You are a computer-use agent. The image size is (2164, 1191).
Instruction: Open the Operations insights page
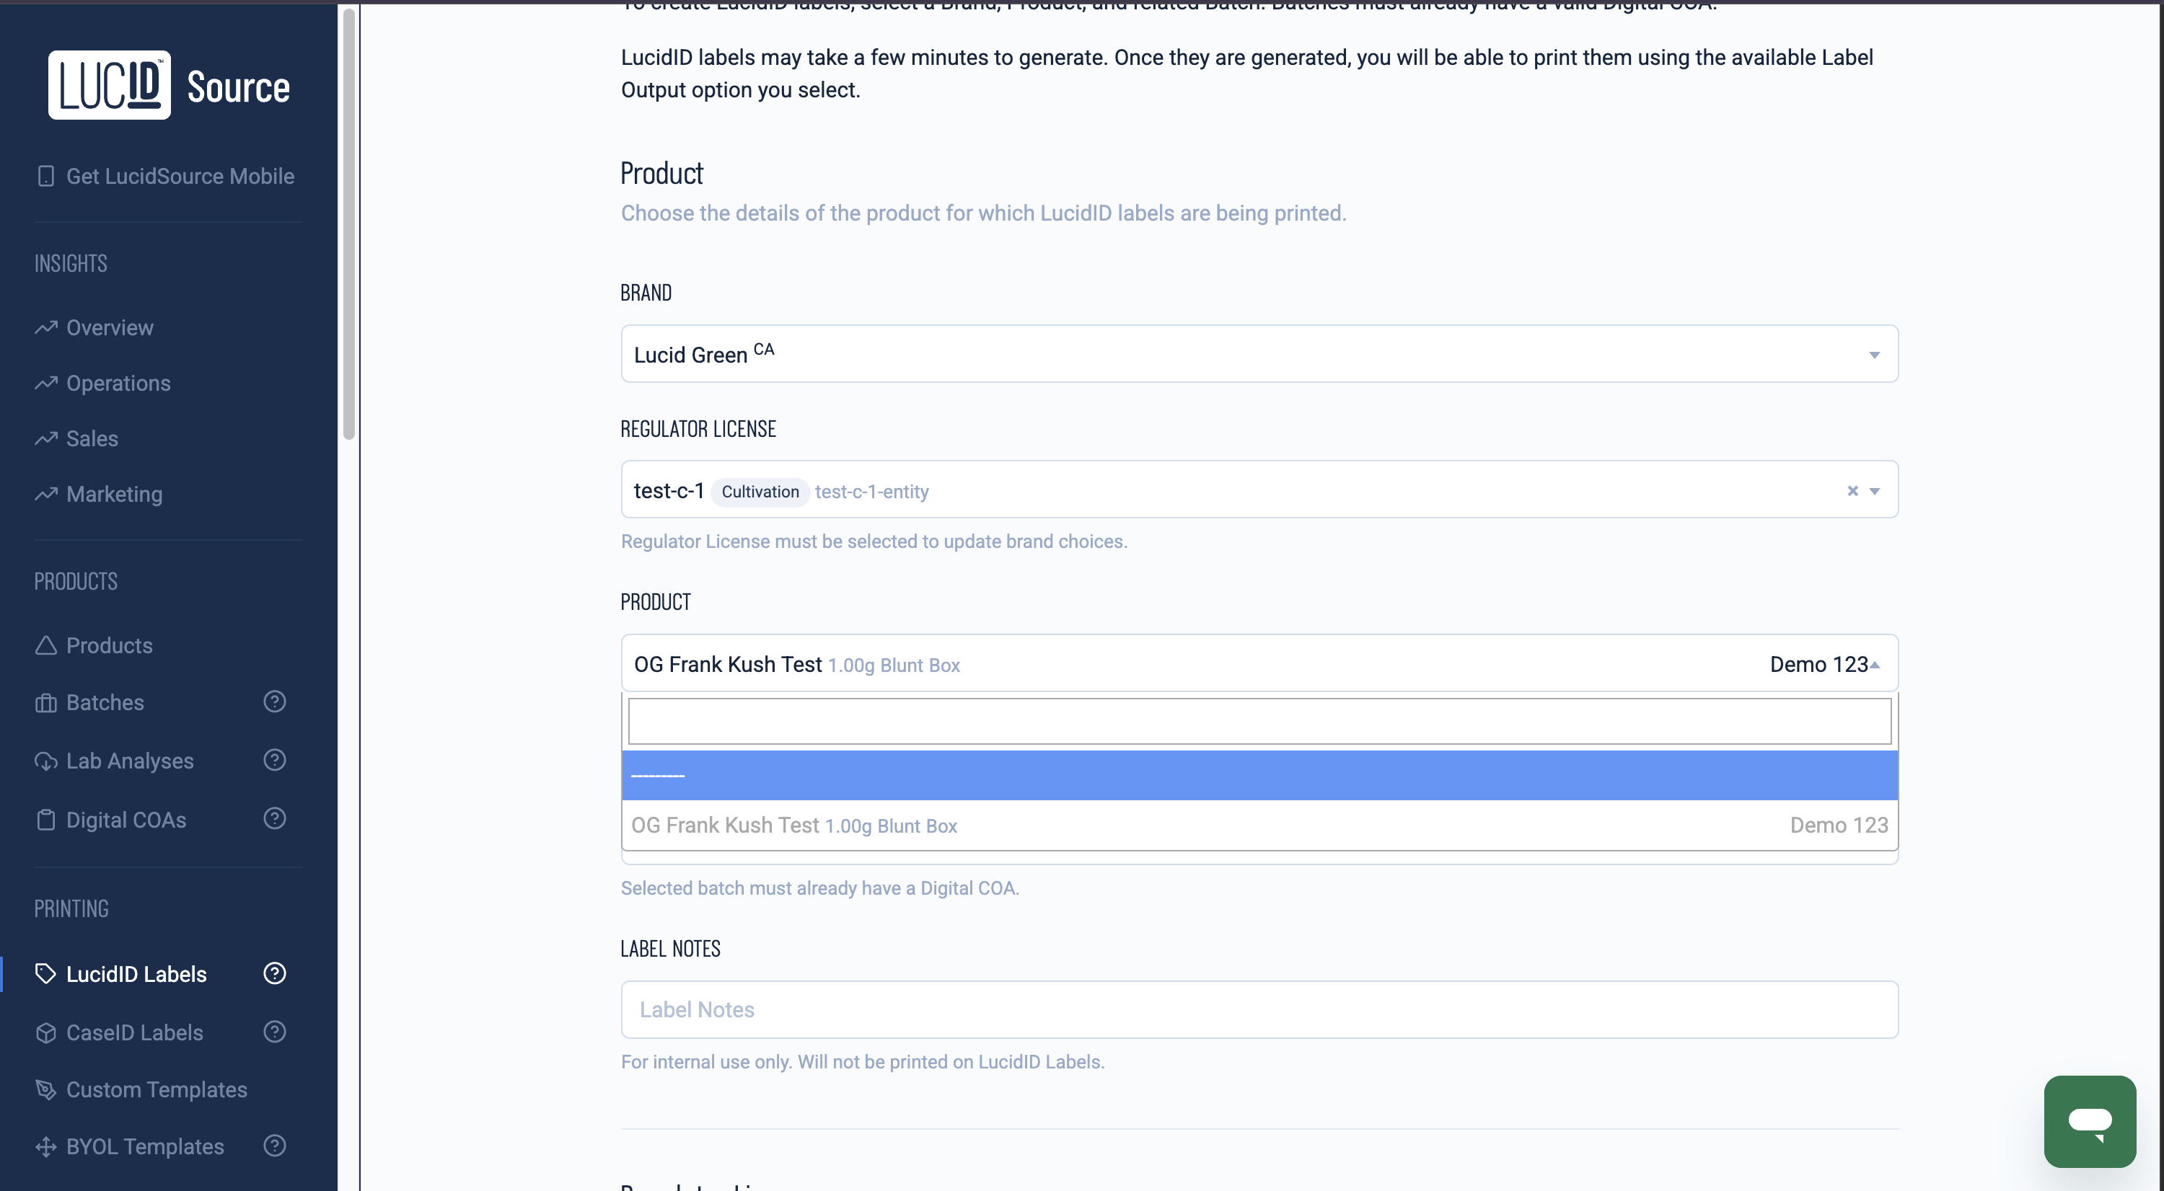tap(118, 384)
